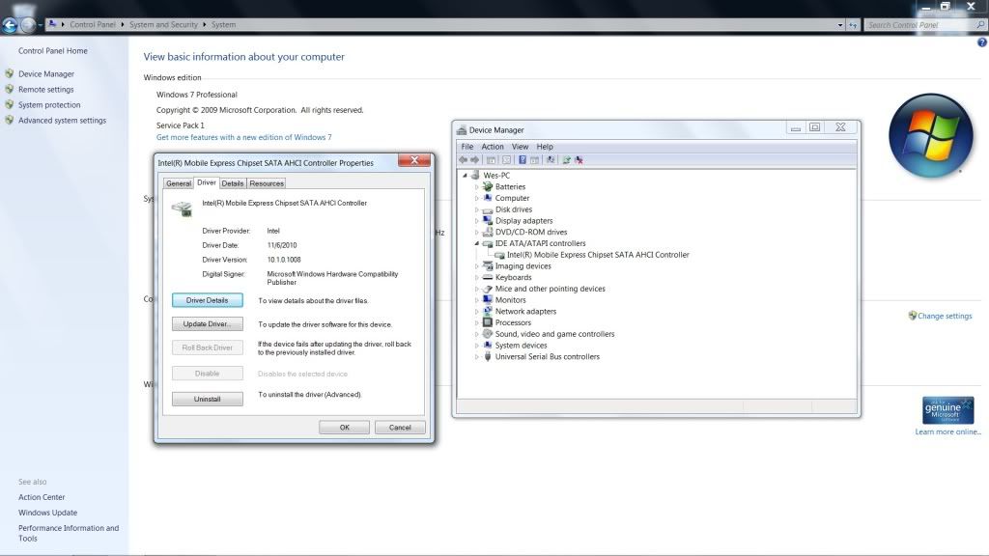Toggle the action pane toolbar icon
Screen dimensions: 989x556
[534, 160]
